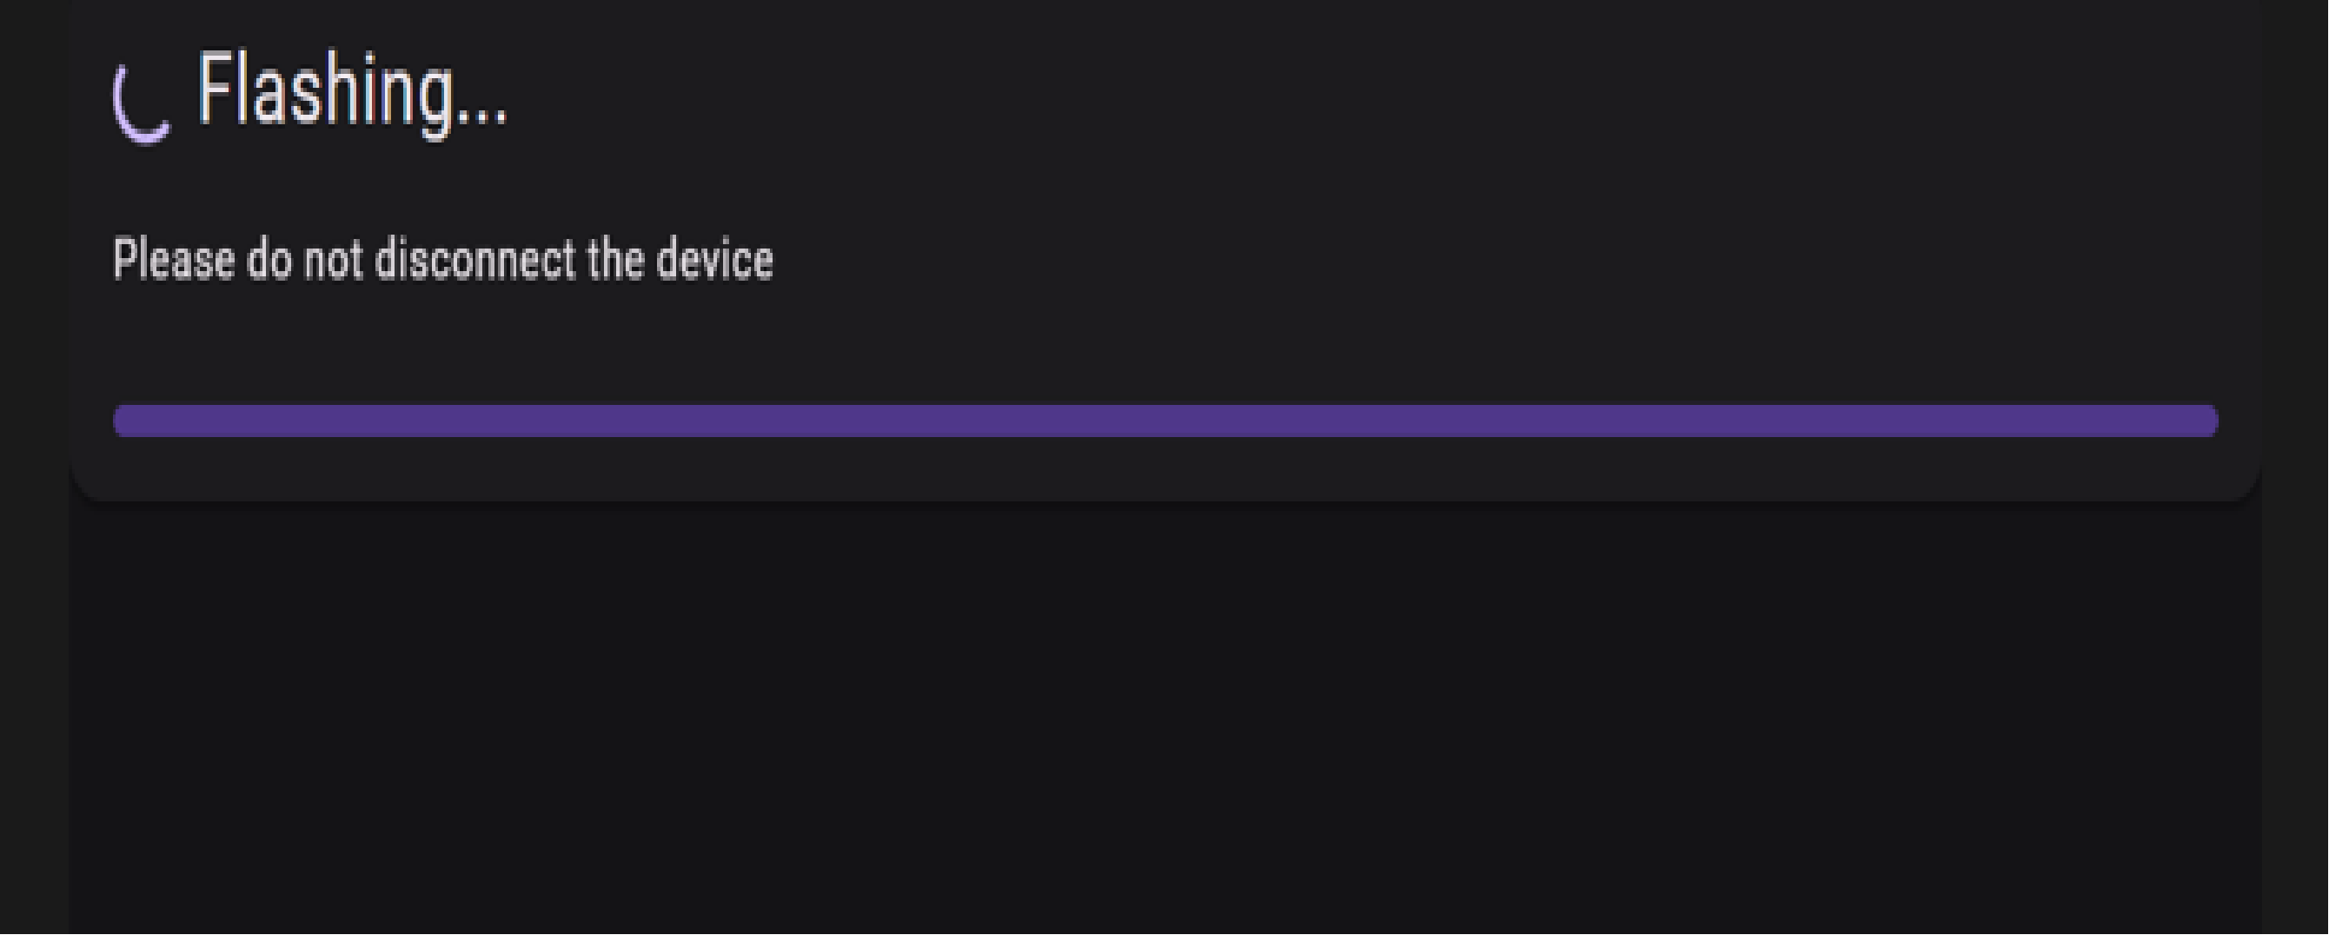Click the word "not" in the warning

point(333,260)
